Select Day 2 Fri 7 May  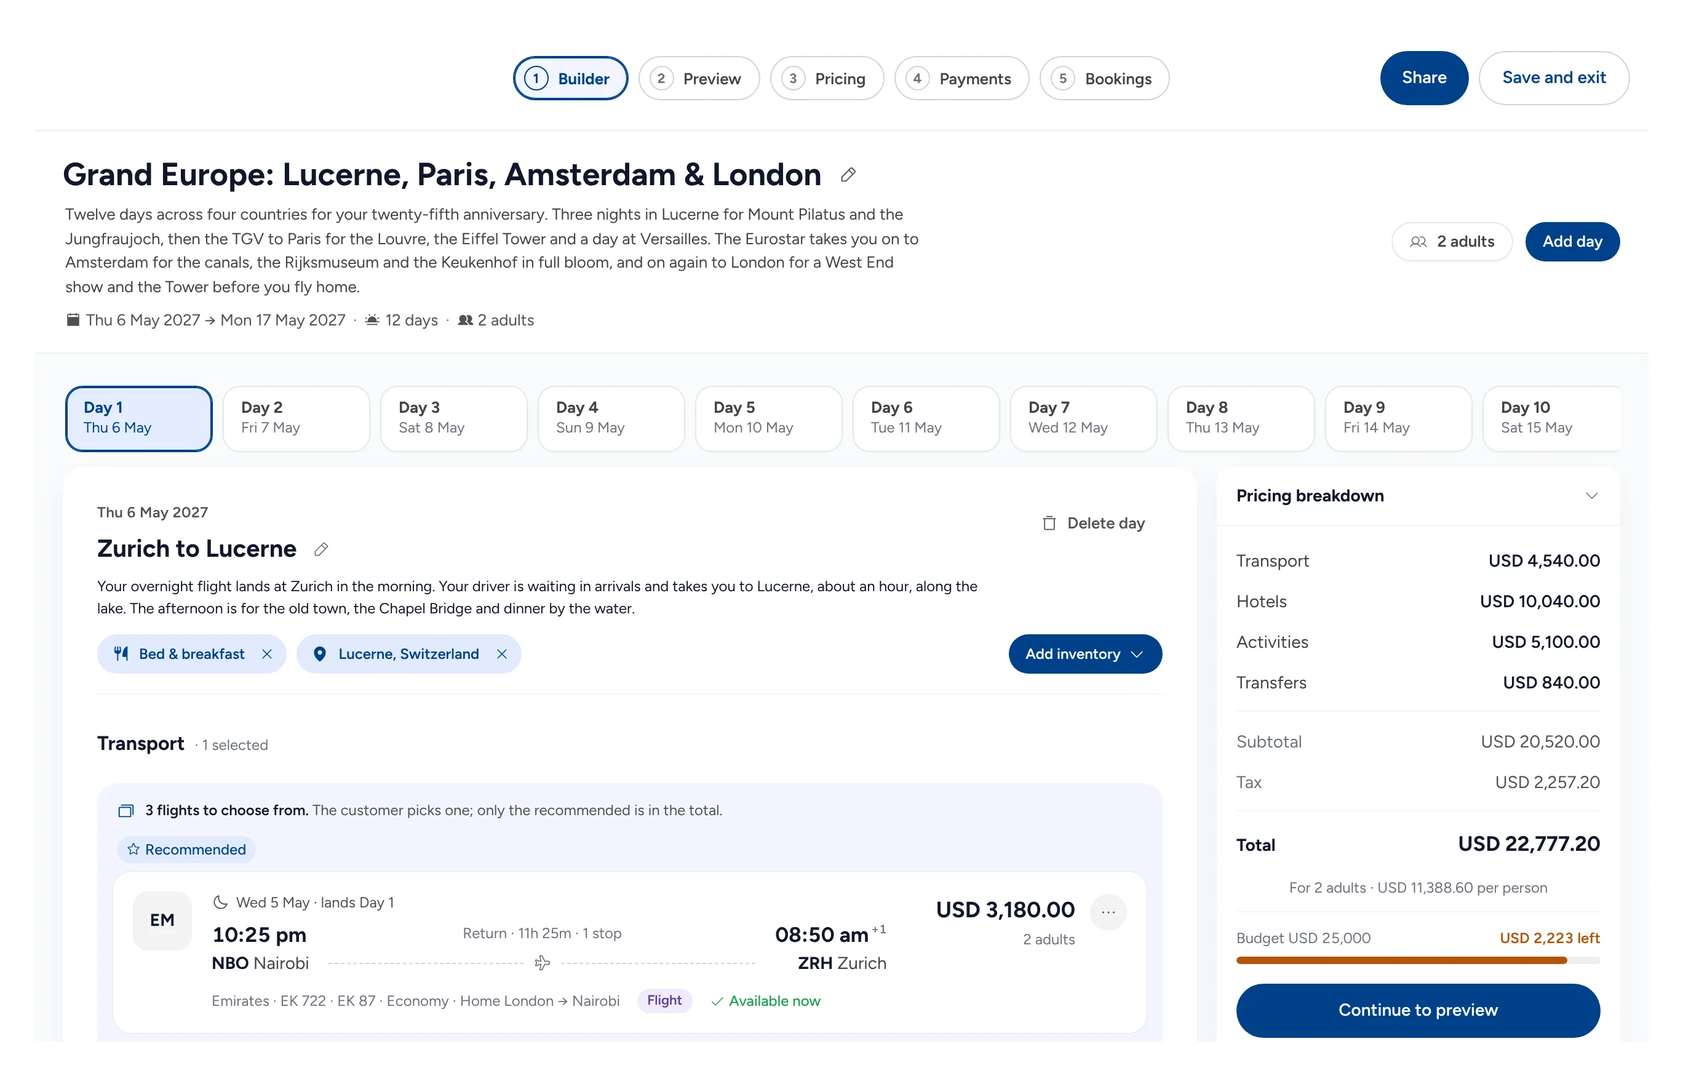296,418
